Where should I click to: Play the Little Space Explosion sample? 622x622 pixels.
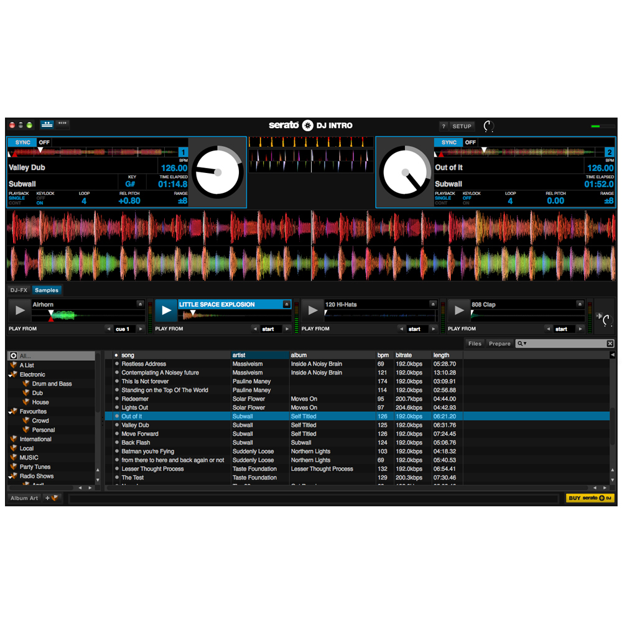166,310
